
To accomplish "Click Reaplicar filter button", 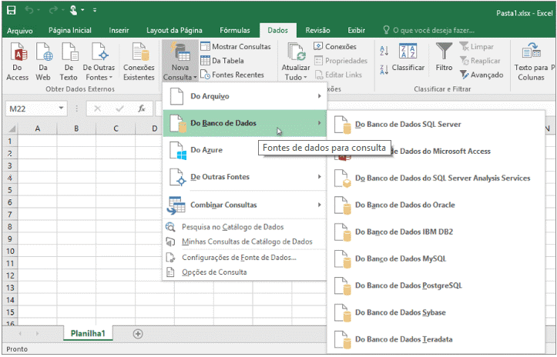I will 480,61.
